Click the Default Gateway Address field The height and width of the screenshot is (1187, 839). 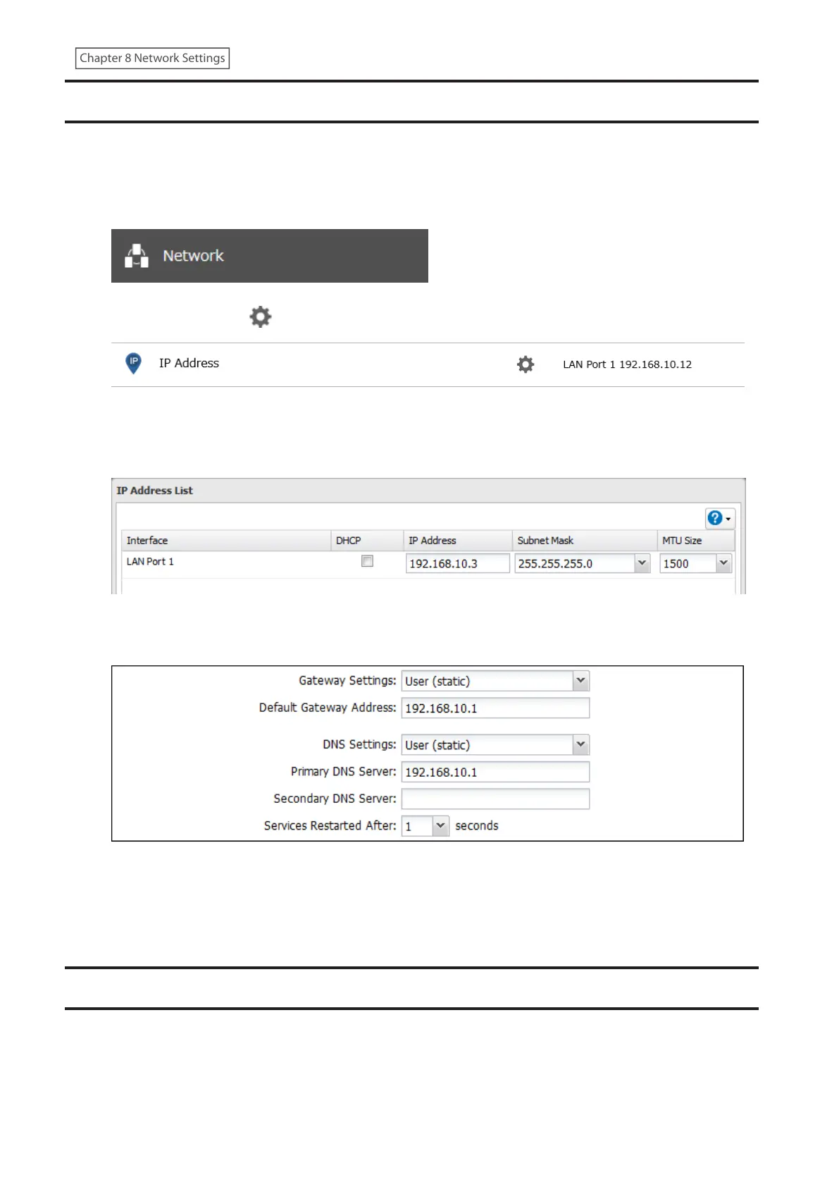495,708
